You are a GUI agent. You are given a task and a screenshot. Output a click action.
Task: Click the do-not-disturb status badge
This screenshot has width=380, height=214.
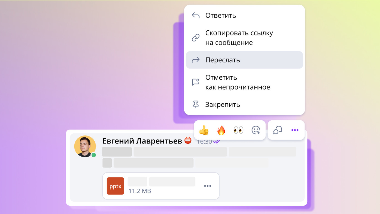188,140
